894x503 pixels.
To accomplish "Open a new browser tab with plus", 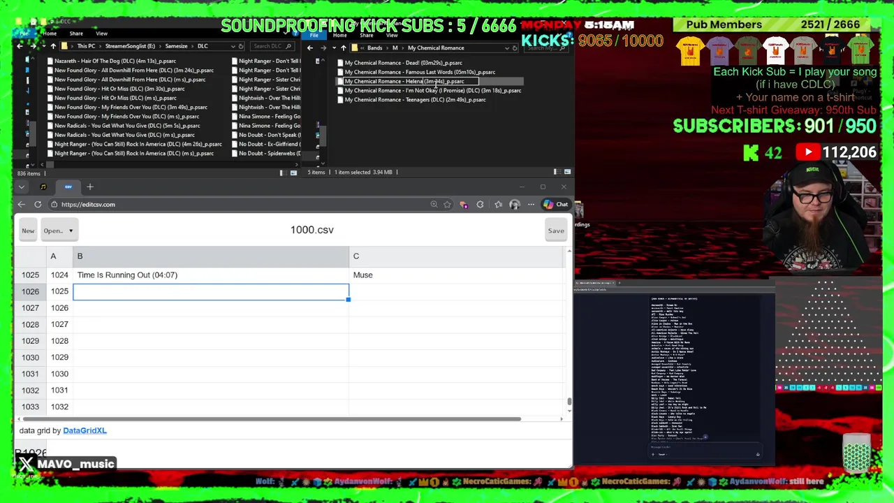I will coord(90,187).
